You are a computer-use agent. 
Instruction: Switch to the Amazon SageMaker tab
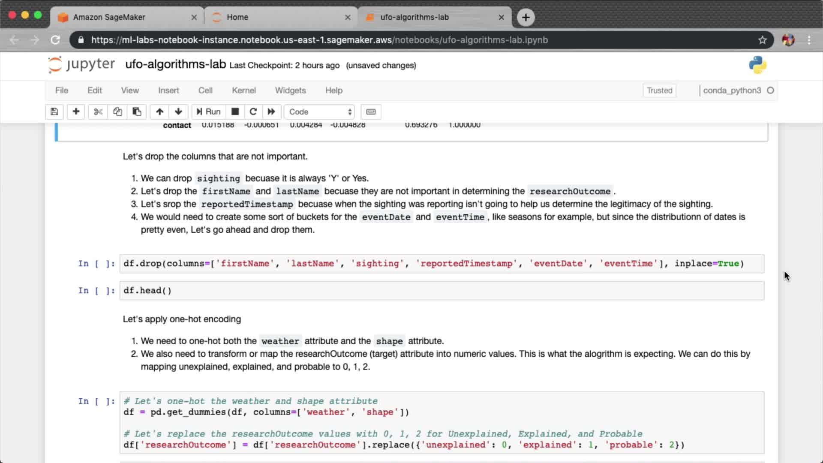tap(109, 17)
